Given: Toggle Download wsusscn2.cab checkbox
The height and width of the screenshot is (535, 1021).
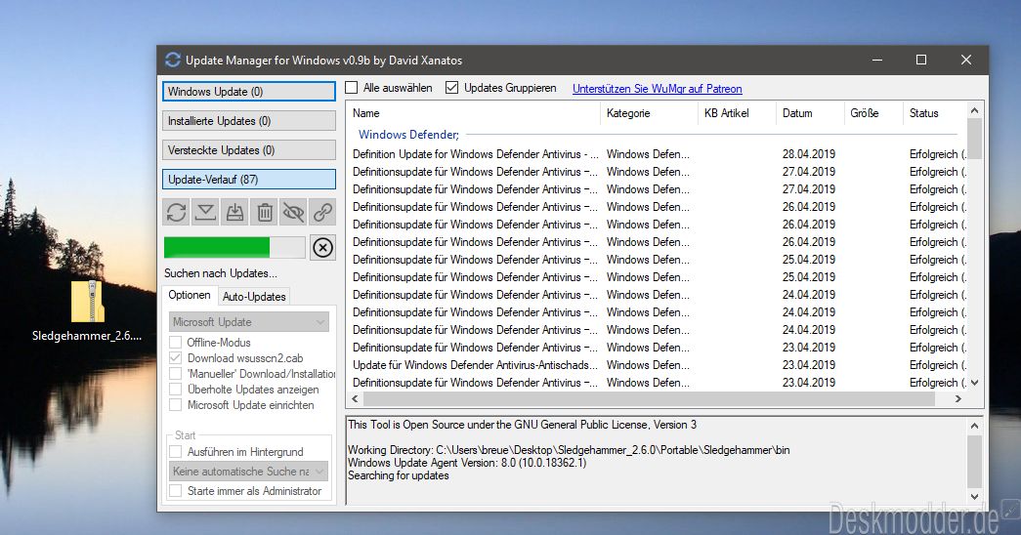Looking at the screenshot, I should click(x=175, y=358).
